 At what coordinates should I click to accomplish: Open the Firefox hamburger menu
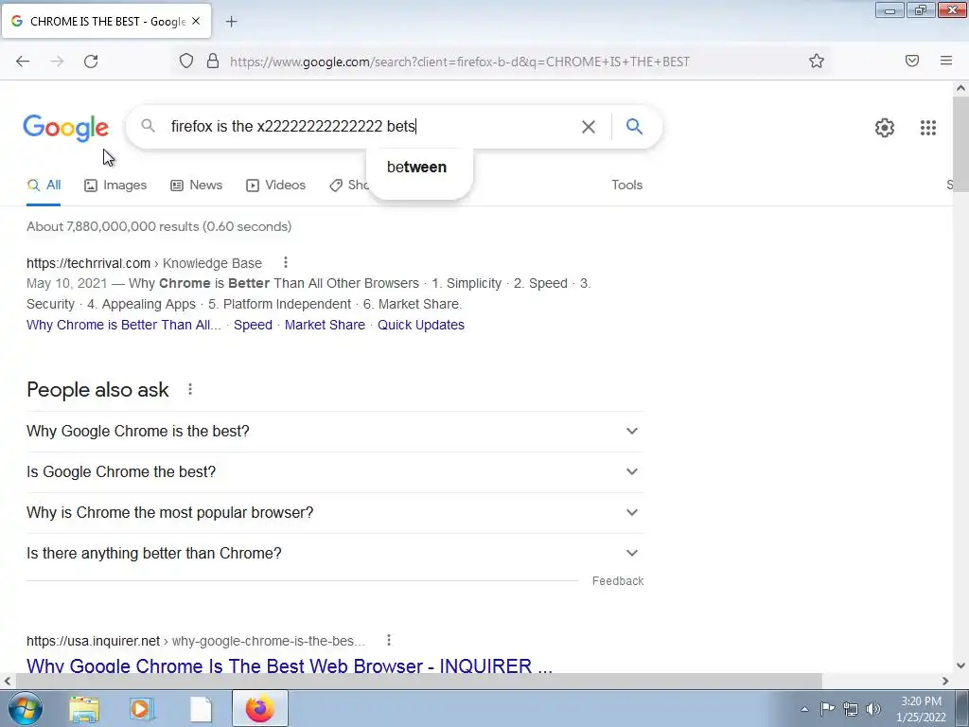pos(946,61)
